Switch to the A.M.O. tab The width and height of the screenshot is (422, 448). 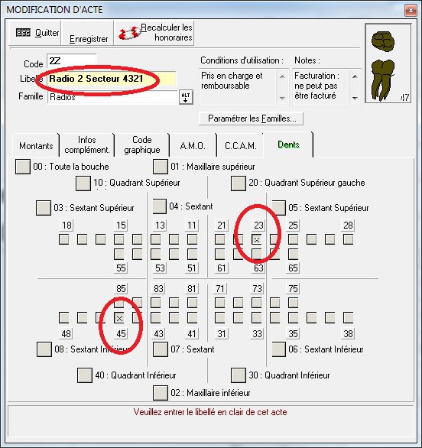193,146
